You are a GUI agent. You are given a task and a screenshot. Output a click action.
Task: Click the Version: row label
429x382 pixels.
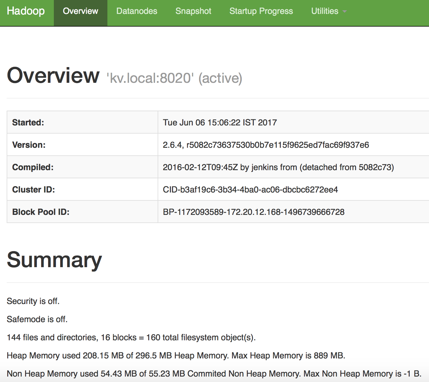pos(29,145)
